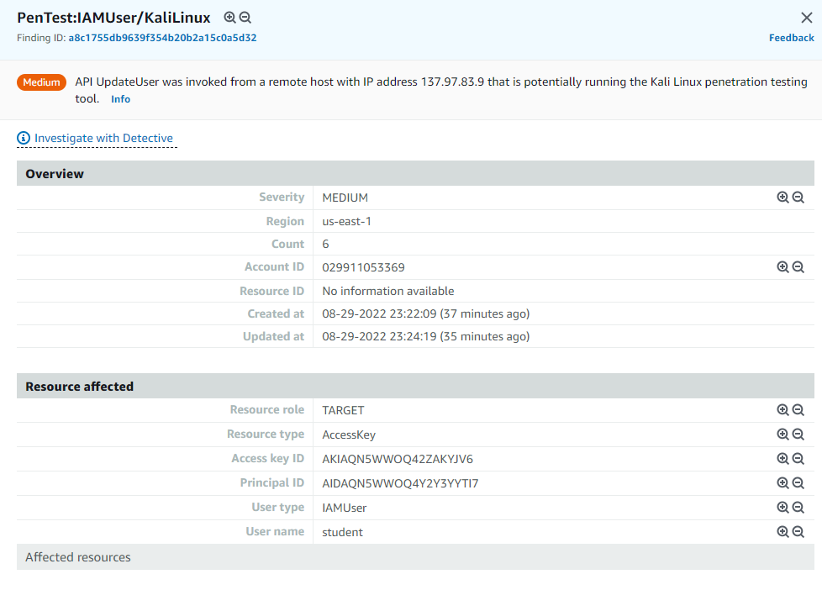The height and width of the screenshot is (590, 822).
Task: Click the Resource type value AccessKey
Action: 349,435
